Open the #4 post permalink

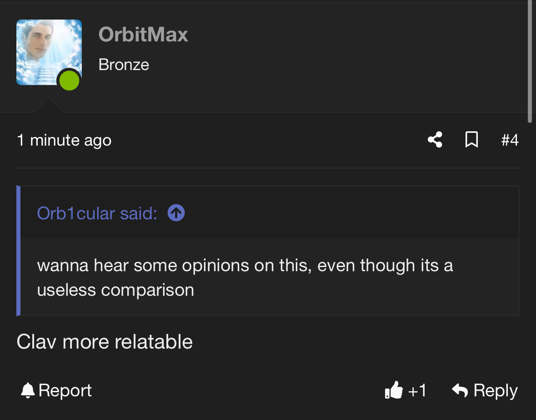click(x=510, y=140)
